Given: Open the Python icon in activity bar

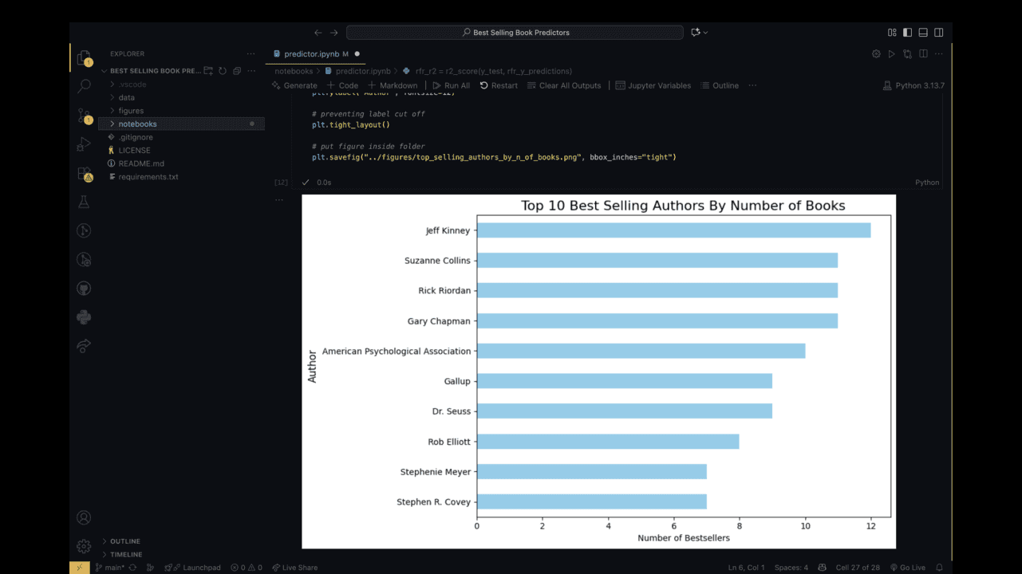Looking at the screenshot, I should pyautogui.click(x=84, y=317).
